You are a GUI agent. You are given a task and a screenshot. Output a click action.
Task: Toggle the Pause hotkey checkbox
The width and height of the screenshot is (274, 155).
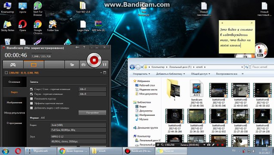(x=31, y=94)
